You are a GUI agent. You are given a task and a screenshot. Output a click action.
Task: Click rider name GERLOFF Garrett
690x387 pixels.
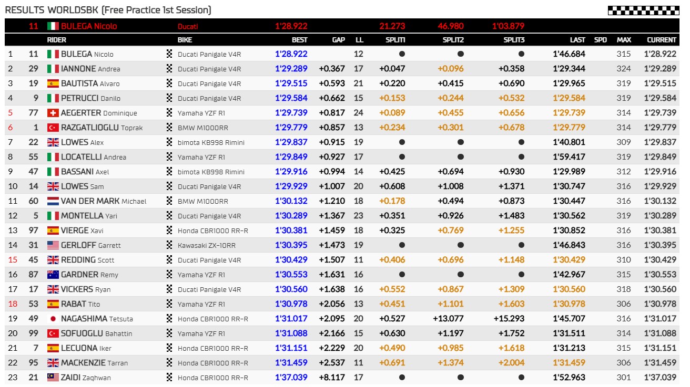[91, 245]
